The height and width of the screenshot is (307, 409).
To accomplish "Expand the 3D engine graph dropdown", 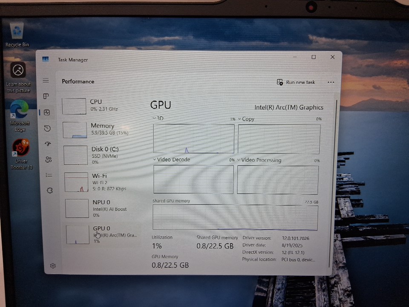I will pyautogui.click(x=155, y=118).
